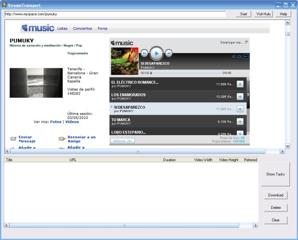The width and height of the screenshot is (298, 240).
Task: Select the TU MARCA track row
Action: click(178, 121)
